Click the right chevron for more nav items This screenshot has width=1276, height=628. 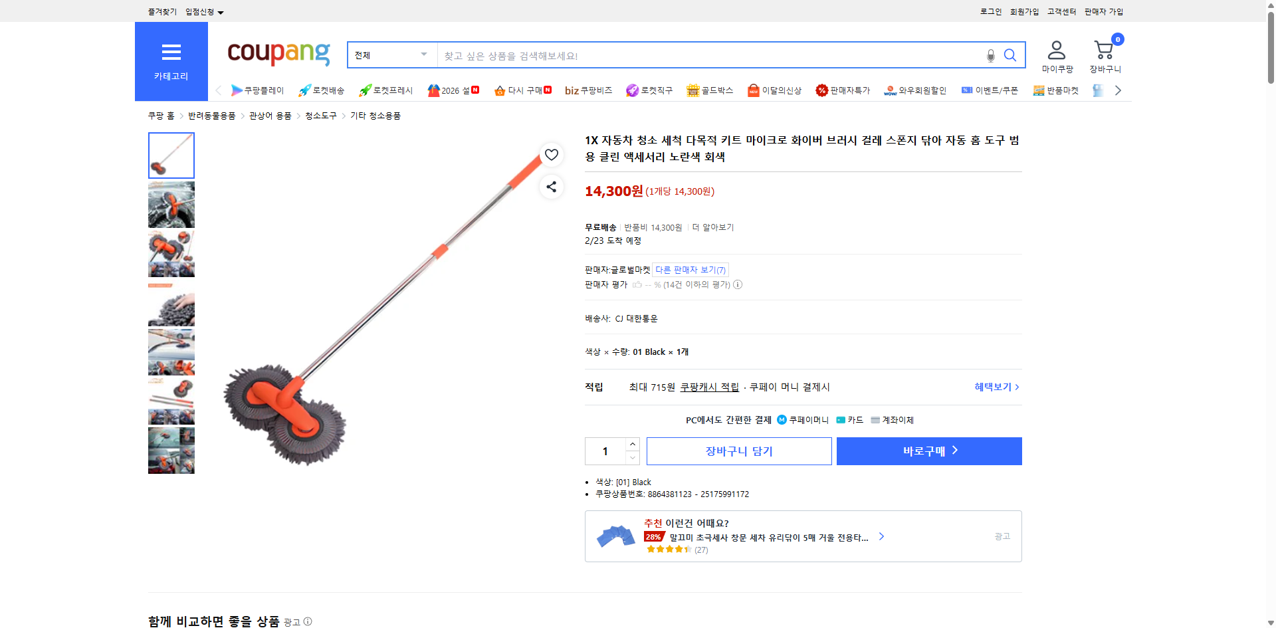point(1118,90)
